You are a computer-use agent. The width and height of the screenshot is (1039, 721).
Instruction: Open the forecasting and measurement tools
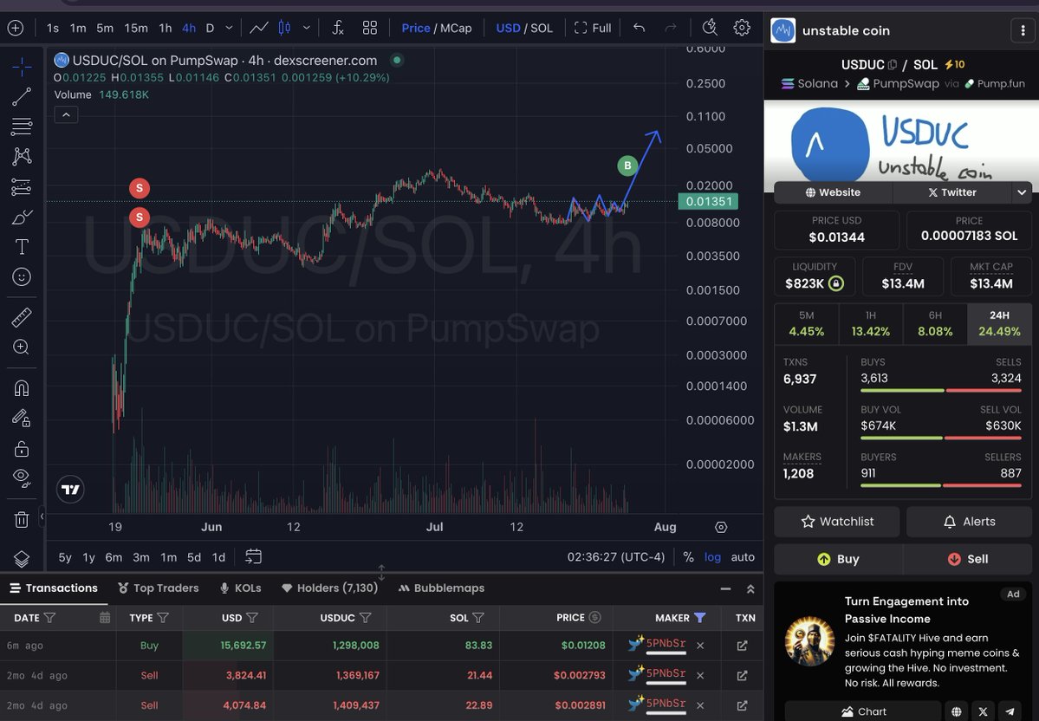21,187
